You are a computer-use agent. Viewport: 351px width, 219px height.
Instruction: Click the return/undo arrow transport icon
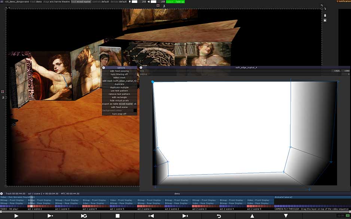tap(219, 216)
